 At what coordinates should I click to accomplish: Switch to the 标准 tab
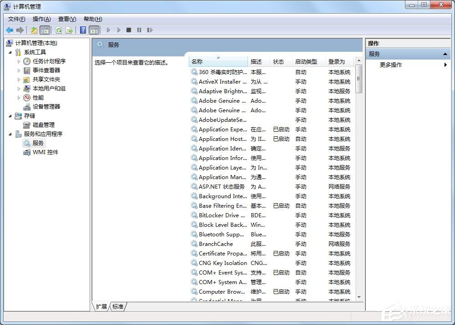pyautogui.click(x=118, y=307)
